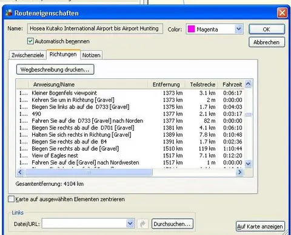The image size is (291, 235).
Task: Click the horizontal scrollbar thumb of the list
Action: tap(89, 172)
